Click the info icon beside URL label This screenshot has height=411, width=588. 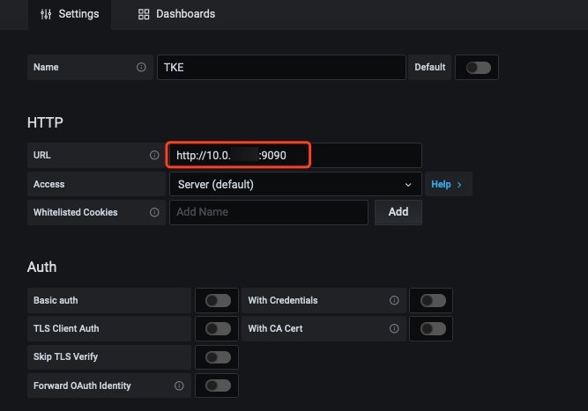click(x=154, y=156)
